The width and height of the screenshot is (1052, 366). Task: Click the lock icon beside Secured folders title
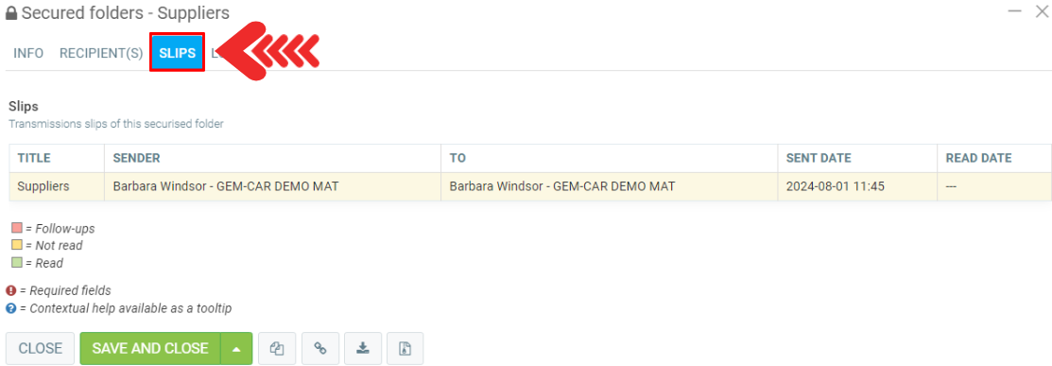(11, 12)
